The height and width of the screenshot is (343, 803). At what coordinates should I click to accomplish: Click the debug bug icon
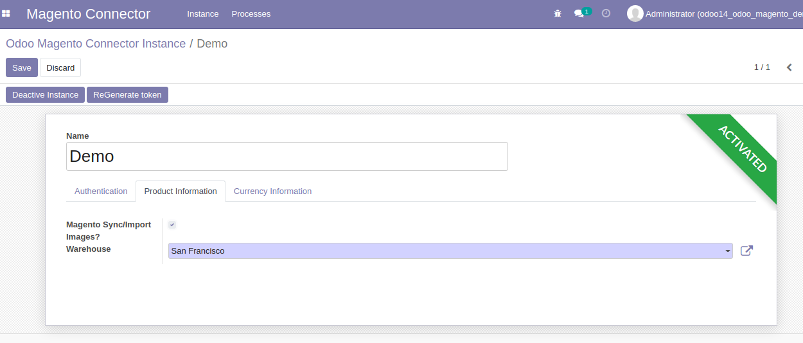click(558, 13)
